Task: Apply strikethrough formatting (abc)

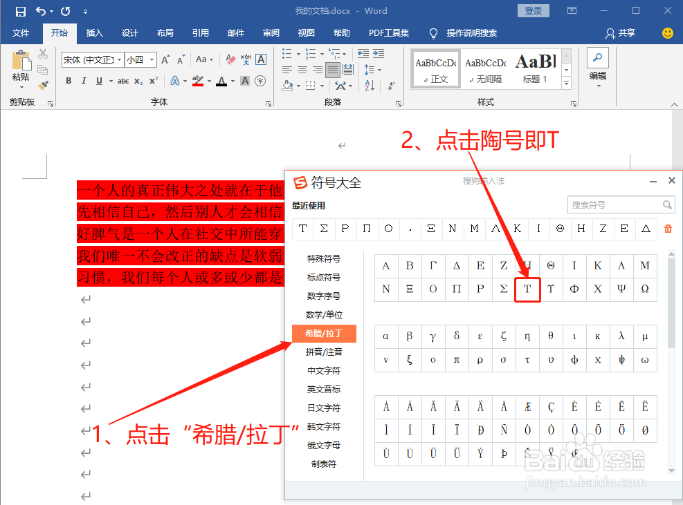Action: coord(123,81)
